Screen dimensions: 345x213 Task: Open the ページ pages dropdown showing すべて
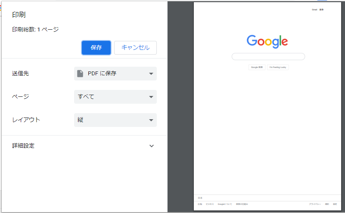point(115,97)
